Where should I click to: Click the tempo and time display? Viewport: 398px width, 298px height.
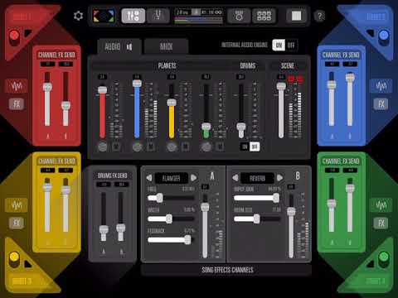tap(199, 16)
